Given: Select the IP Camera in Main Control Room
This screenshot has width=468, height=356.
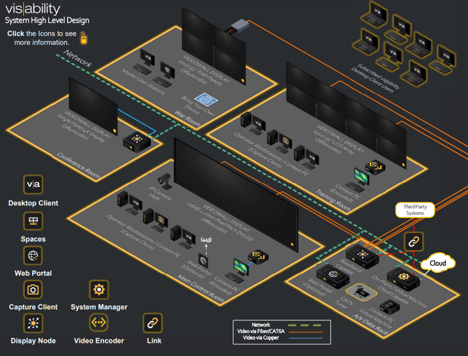Looking at the screenshot, I should 165,181.
